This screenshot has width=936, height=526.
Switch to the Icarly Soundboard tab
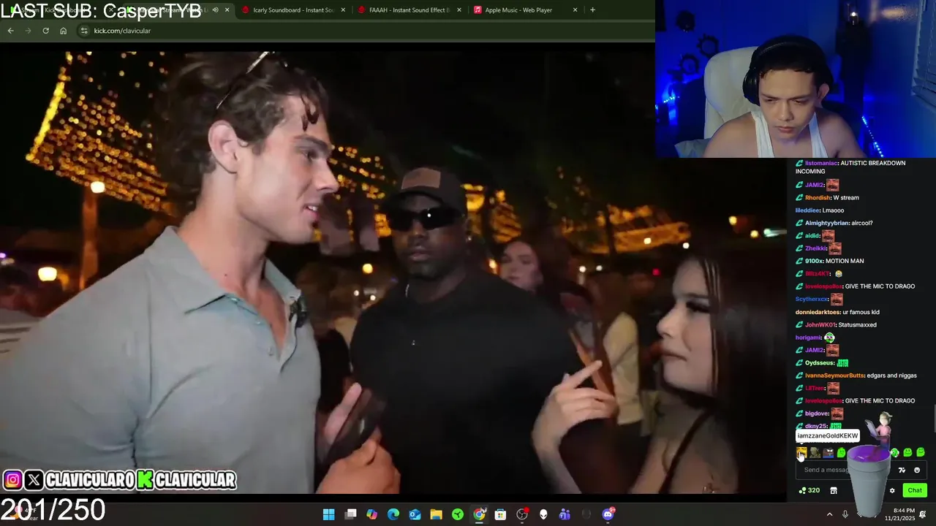coord(292,10)
